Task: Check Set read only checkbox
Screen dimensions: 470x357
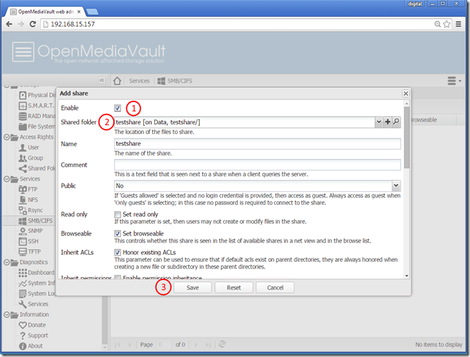Action: pos(117,215)
